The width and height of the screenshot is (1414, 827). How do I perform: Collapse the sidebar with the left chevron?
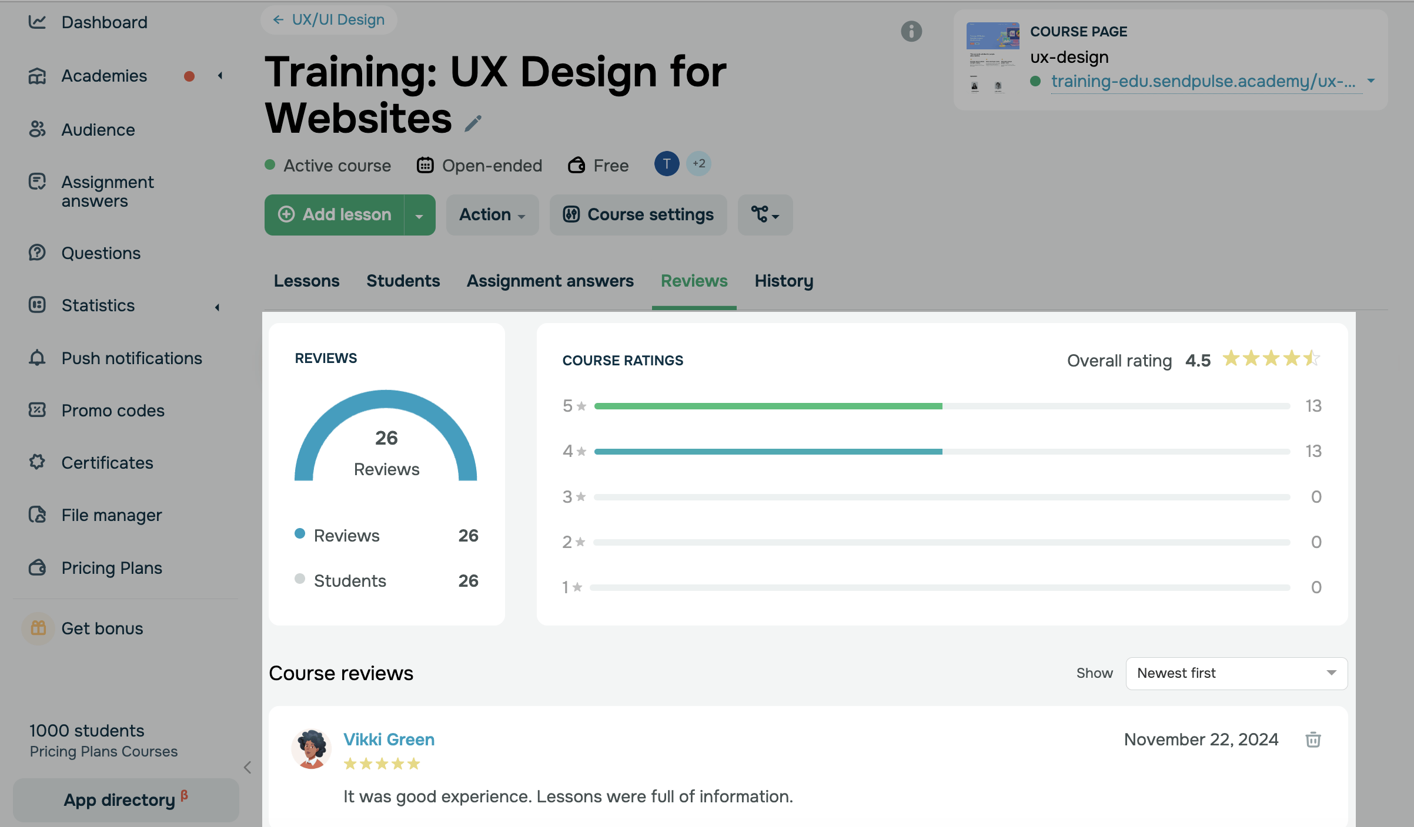[x=248, y=767]
